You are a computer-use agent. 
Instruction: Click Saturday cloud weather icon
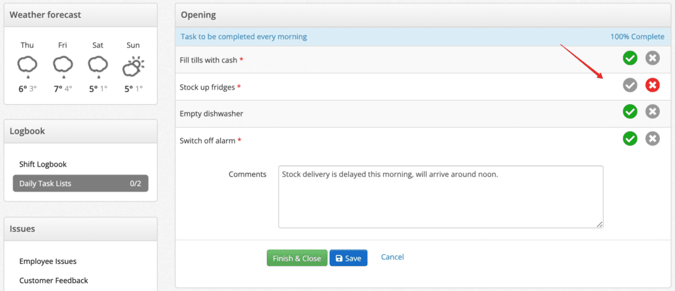click(x=98, y=67)
